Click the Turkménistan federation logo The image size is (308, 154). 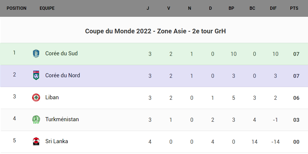click(36, 119)
